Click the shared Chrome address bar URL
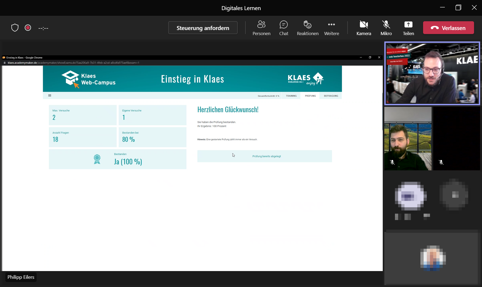 [x=74, y=63]
